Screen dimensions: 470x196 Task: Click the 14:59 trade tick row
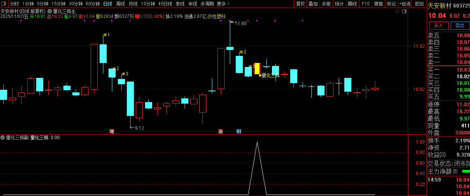point(449,180)
